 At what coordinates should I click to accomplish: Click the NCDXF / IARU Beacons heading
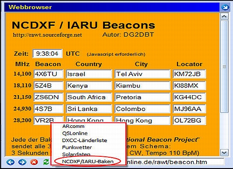point(83,25)
